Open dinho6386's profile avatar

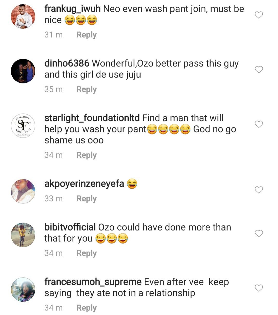tap(23, 71)
